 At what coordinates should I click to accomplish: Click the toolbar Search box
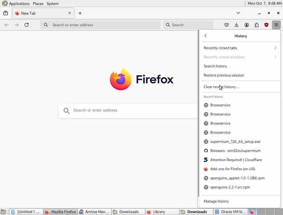click(188, 25)
